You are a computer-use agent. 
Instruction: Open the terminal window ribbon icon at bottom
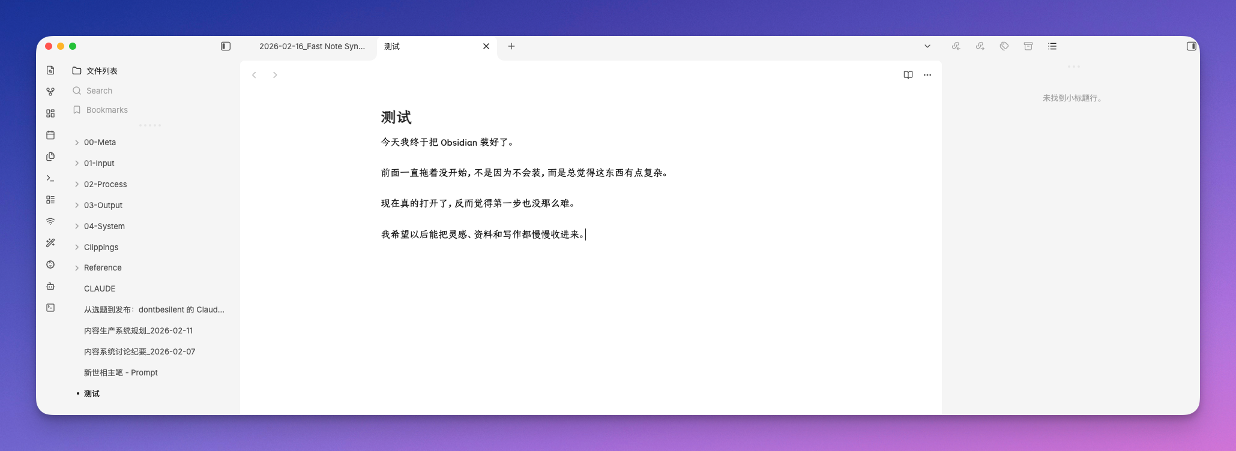50,308
